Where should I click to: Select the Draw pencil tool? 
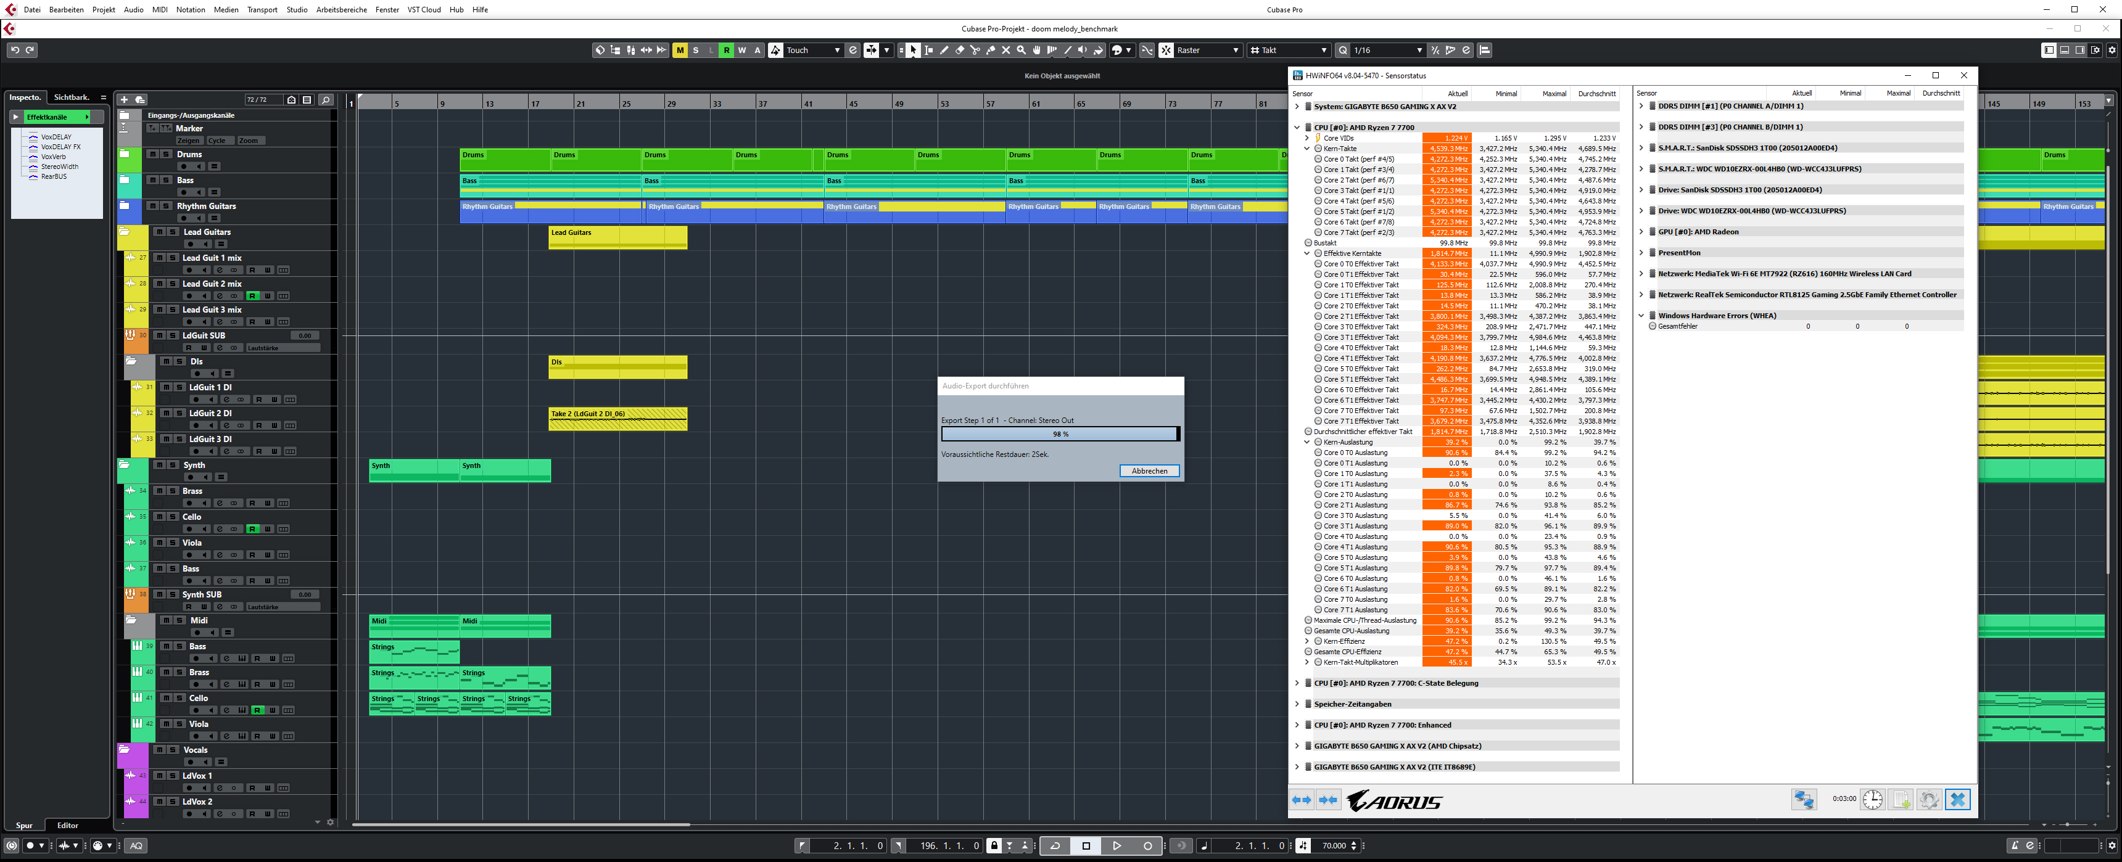click(944, 50)
